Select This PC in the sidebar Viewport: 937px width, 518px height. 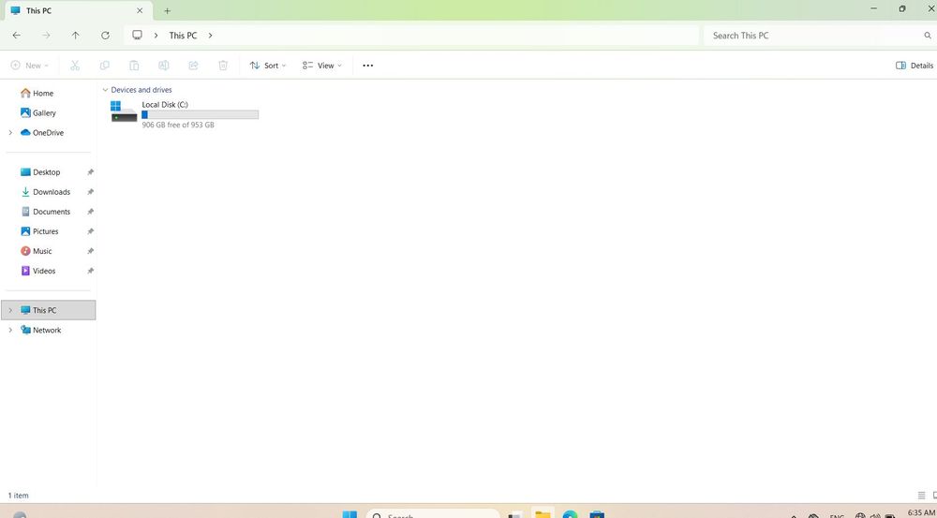pos(49,310)
